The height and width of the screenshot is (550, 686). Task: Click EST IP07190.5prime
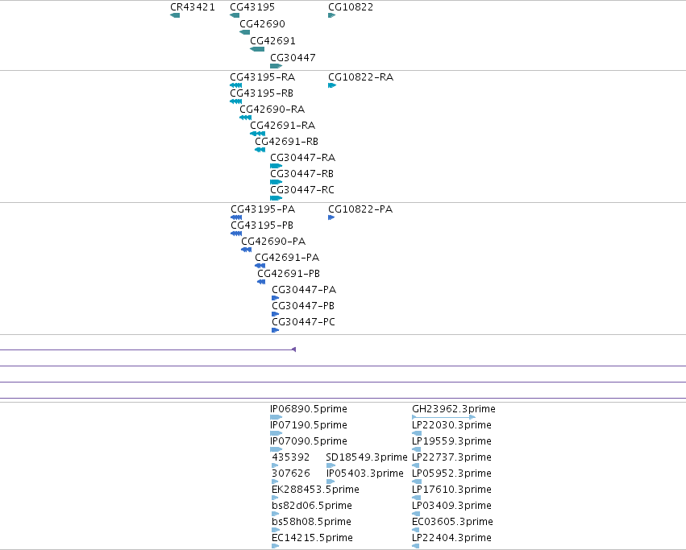click(276, 433)
